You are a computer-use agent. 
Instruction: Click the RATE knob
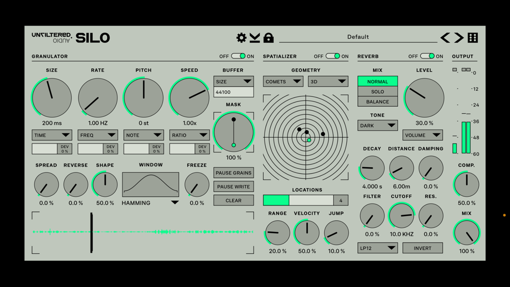[x=97, y=98]
